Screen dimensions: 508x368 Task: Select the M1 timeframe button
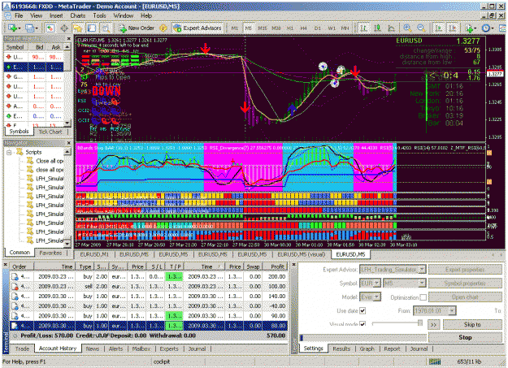235,28
